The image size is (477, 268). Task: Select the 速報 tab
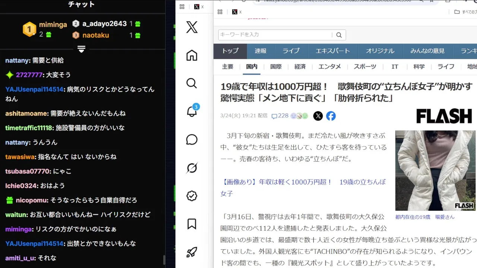[260, 51]
